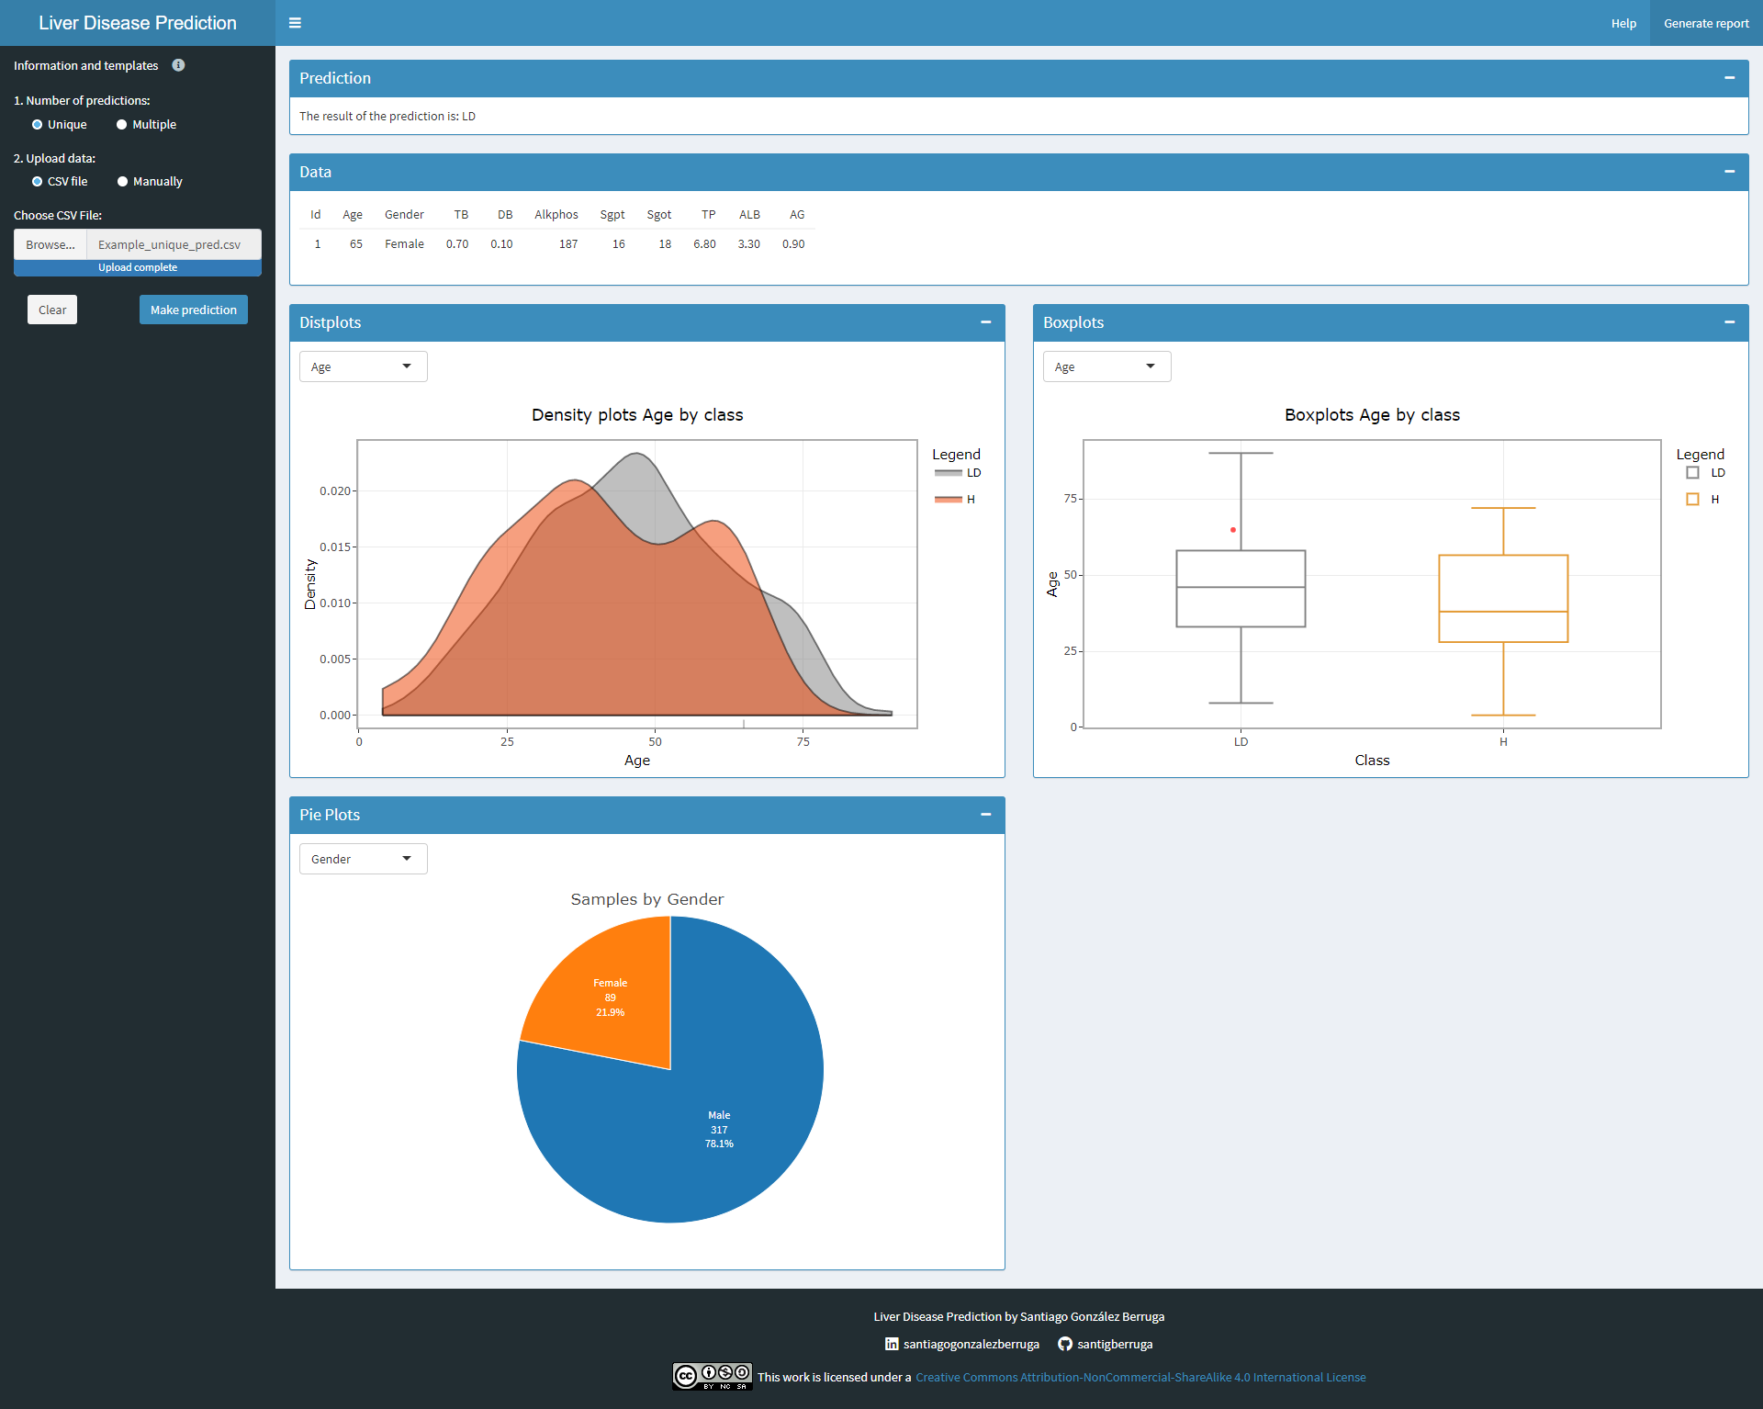
Task: Toggle the sidebar hamburger menu icon
Action: pos(295,23)
